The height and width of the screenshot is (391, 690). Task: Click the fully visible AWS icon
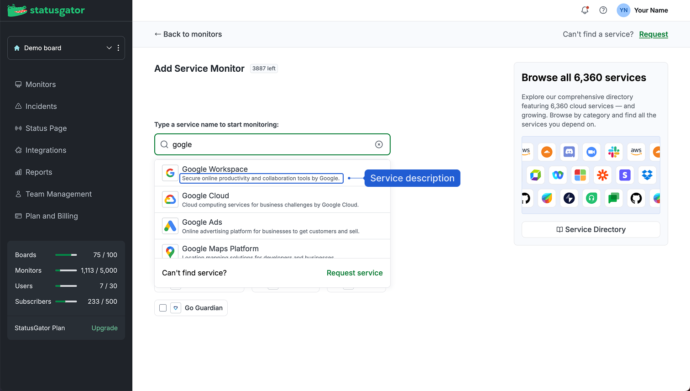tap(636, 152)
